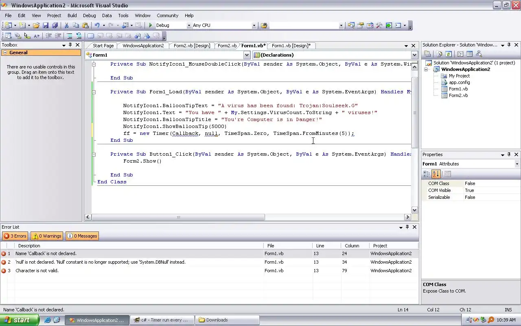Toggle the 0 Warnings filter

click(x=47, y=236)
